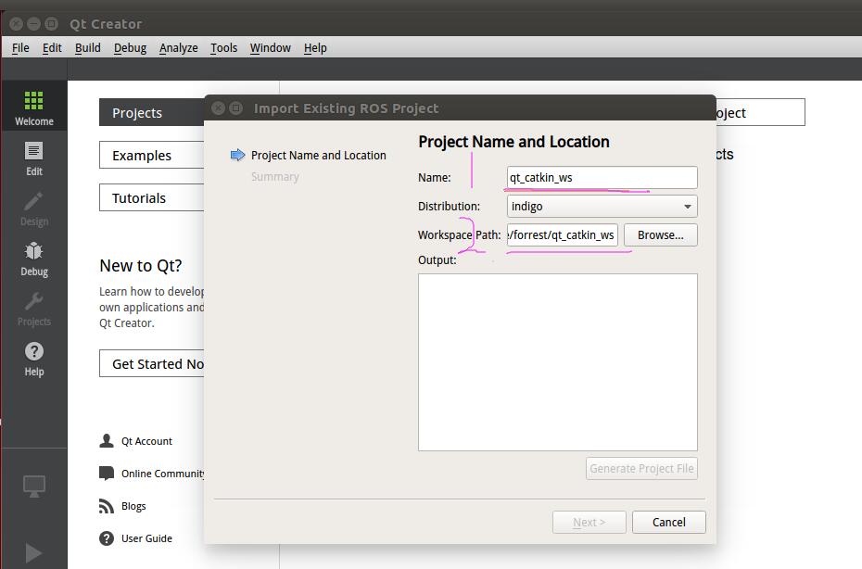
Task: Switch to Debug mode
Action: pos(33,259)
